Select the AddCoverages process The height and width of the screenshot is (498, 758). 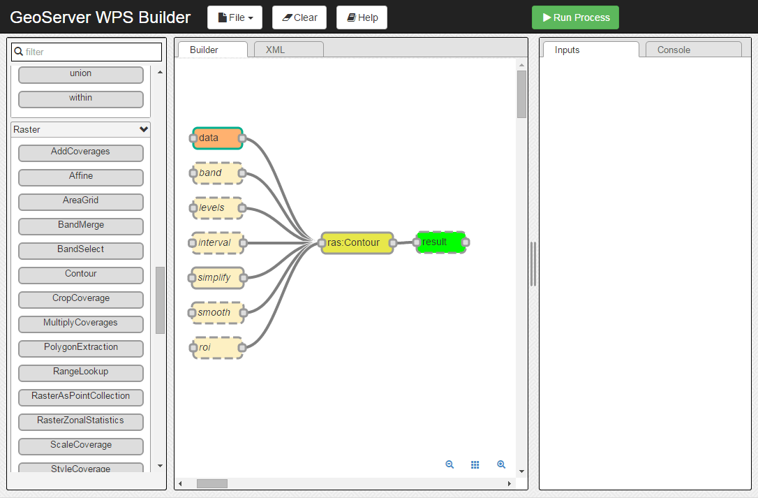tap(80, 152)
